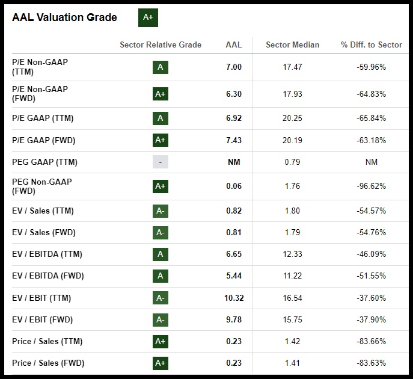This screenshot has width=413, height=379.
Task: Click the Sector Relative Grade column header
Action: (161, 45)
